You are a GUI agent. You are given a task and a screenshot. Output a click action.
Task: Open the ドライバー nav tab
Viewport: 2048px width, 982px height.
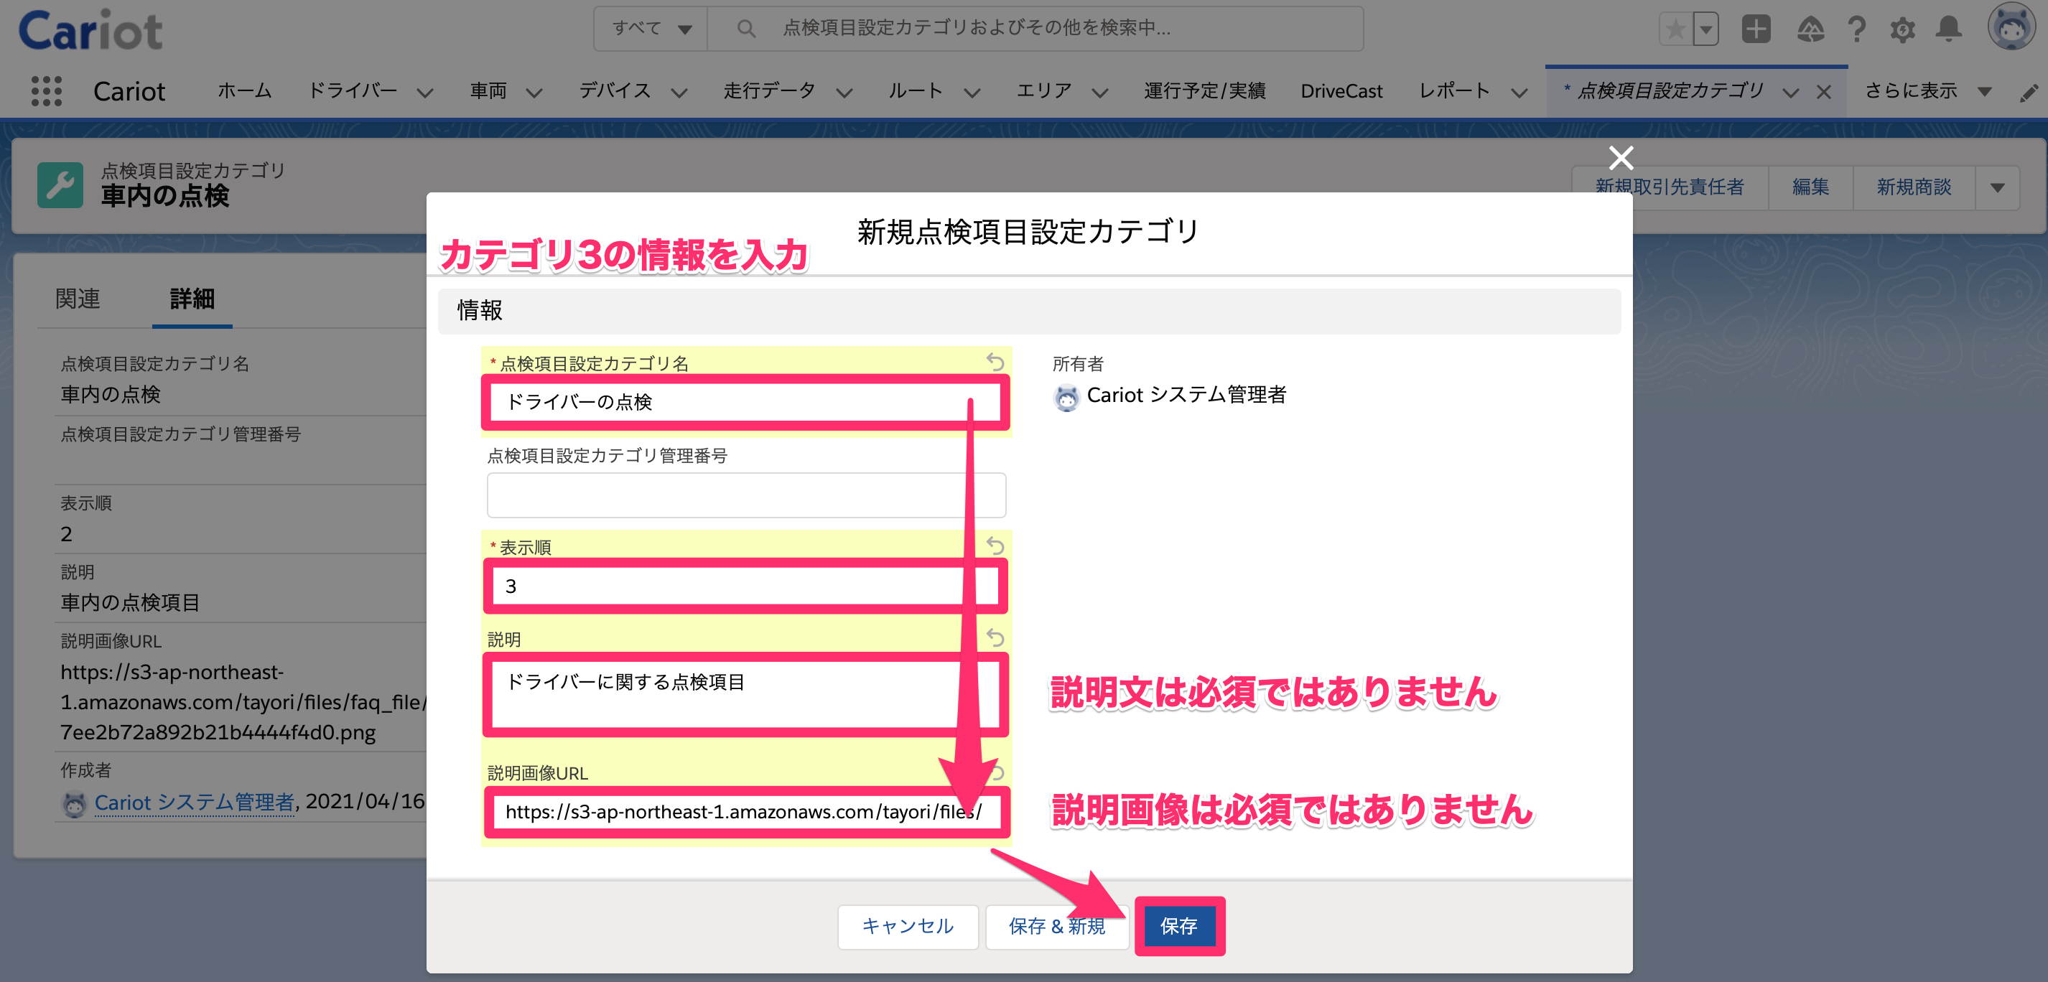pos(353,91)
